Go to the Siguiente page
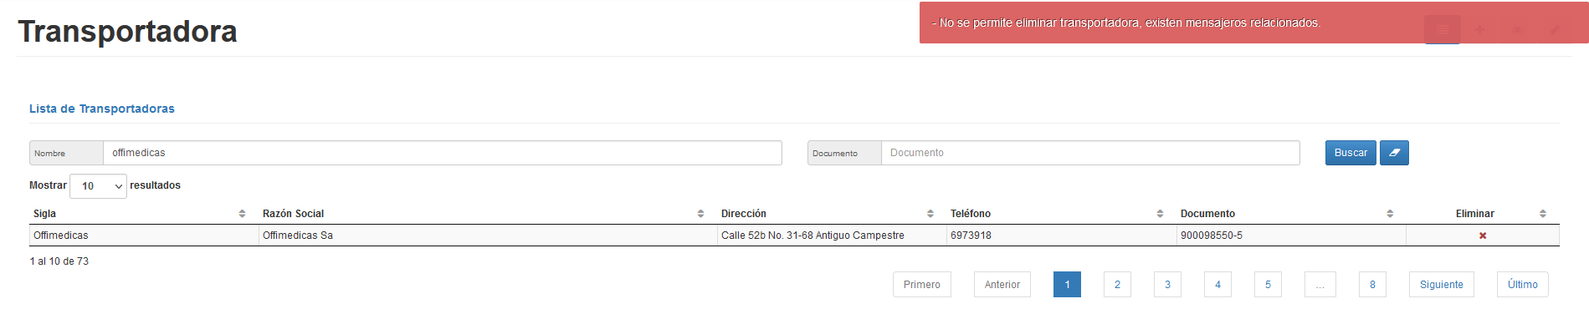 pyautogui.click(x=1442, y=285)
